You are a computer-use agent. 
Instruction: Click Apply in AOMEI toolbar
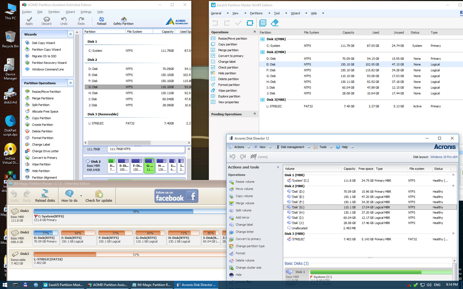tap(29, 21)
